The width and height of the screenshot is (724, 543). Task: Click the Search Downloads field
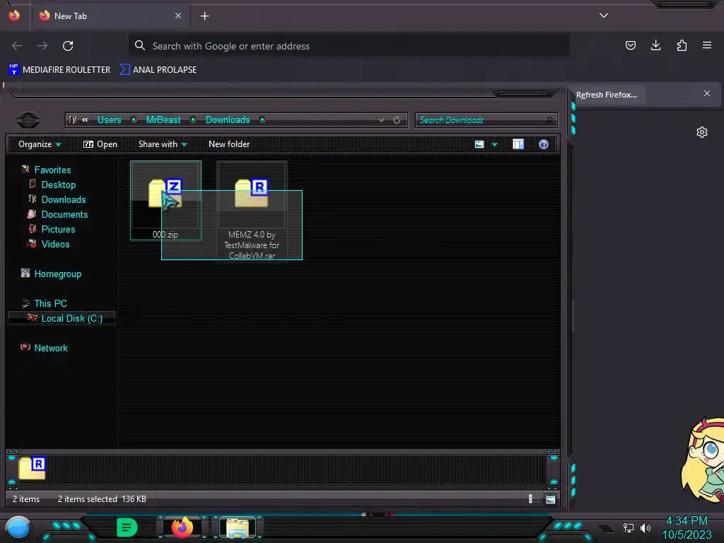[486, 120]
